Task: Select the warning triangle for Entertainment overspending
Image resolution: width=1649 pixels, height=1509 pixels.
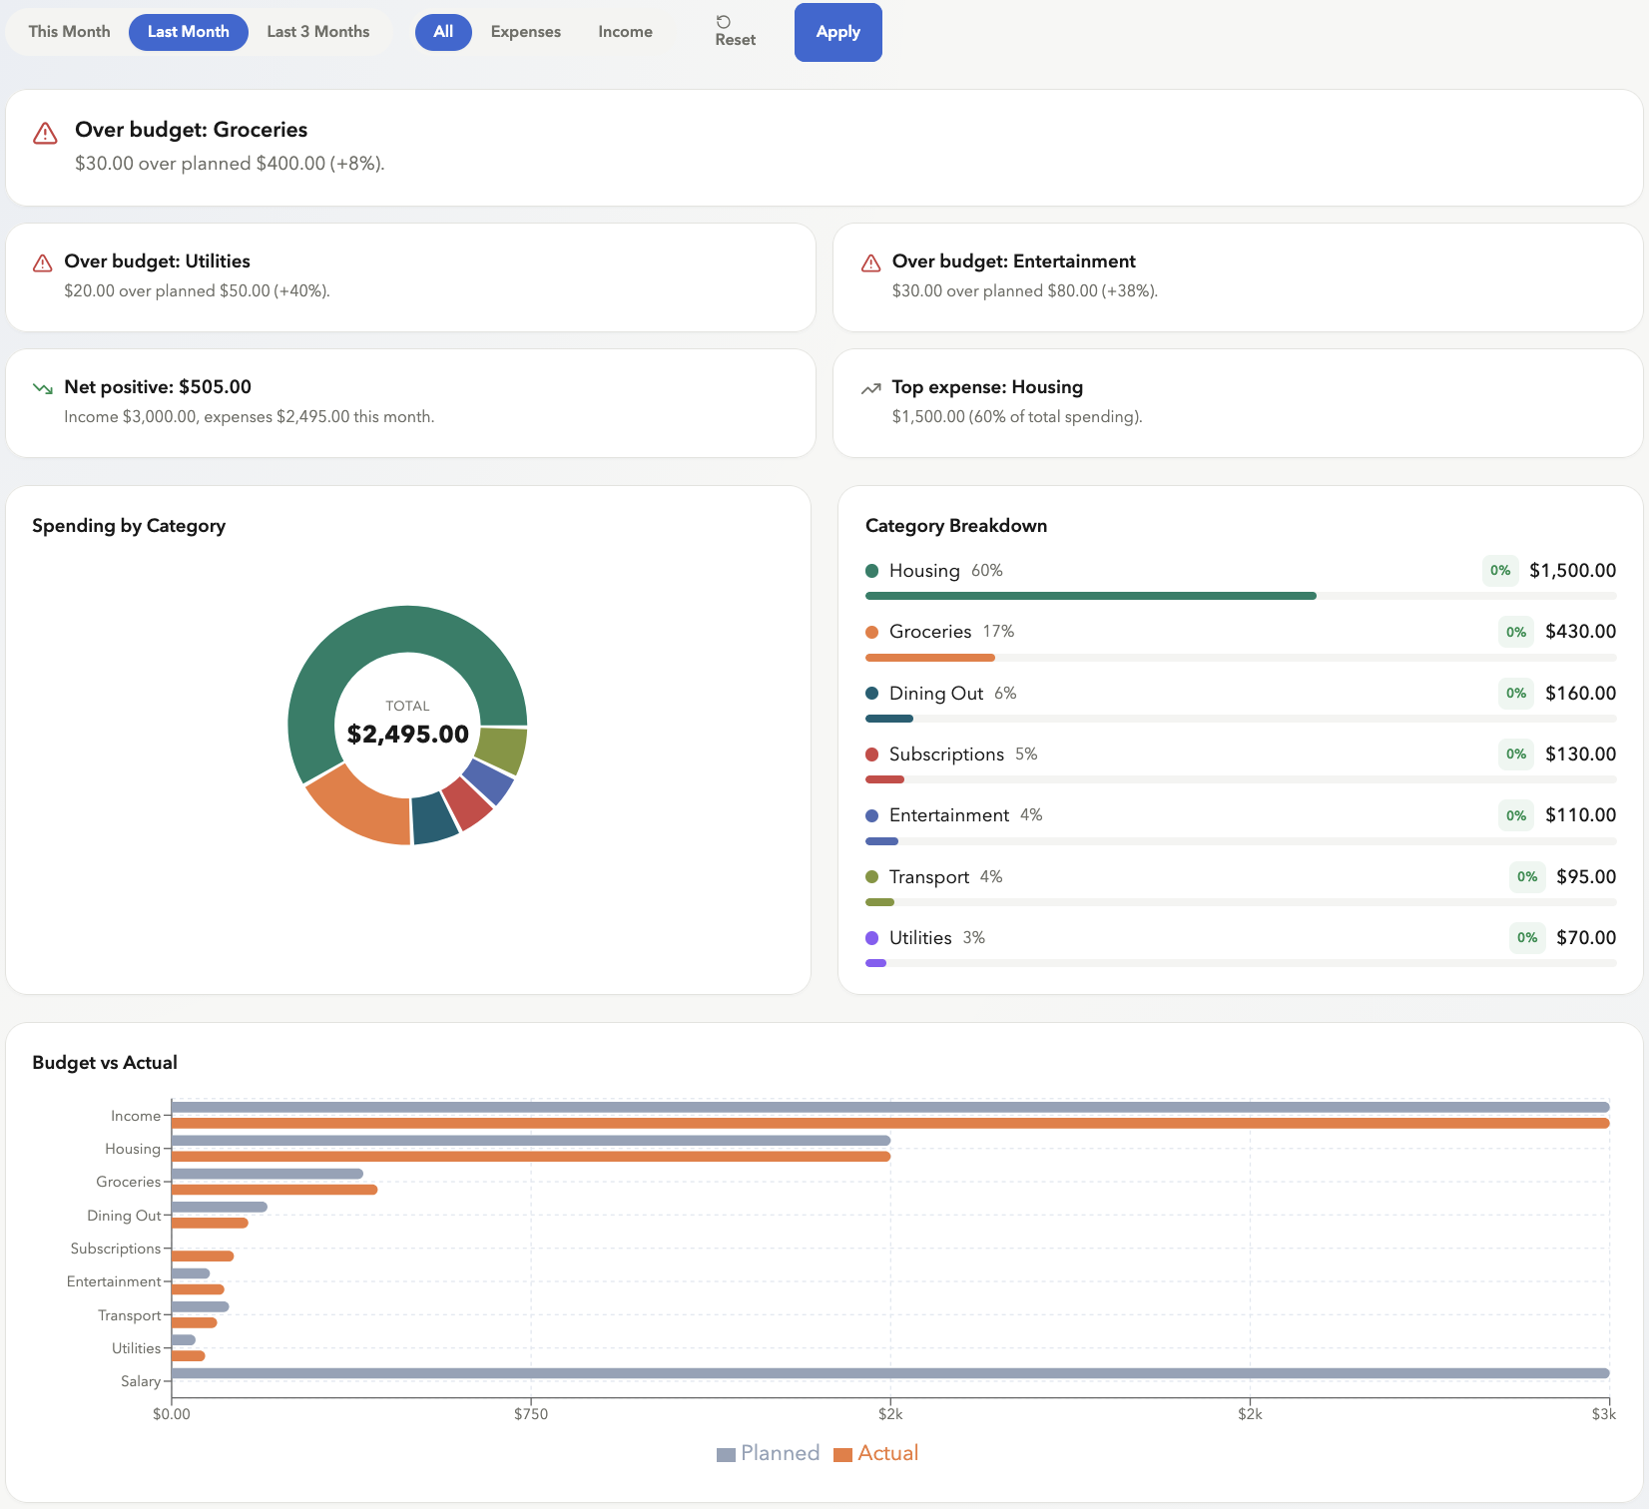Action: [869, 262]
